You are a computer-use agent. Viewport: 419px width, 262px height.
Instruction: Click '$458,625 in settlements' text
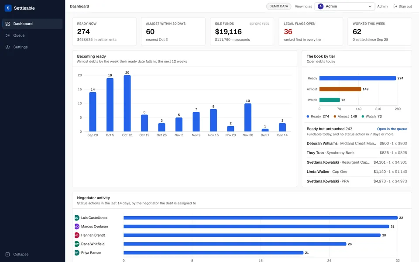(97, 40)
